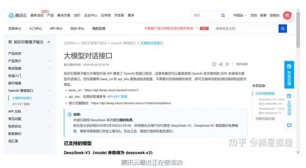Jump to DeepSeek-V3 in page contents
The width and height of the screenshot is (306, 168).
(271, 102)
